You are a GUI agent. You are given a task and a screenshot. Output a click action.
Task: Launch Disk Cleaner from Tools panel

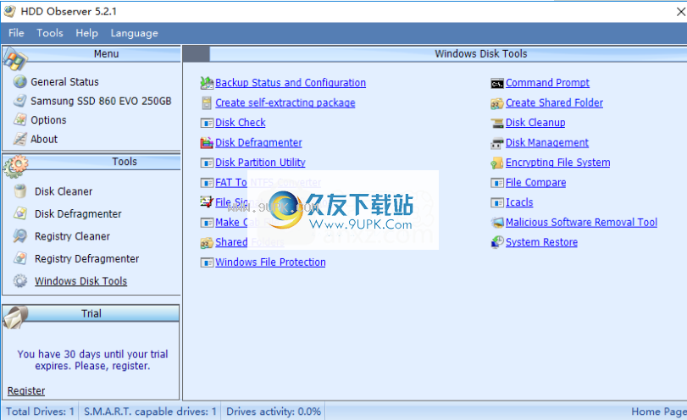[64, 191]
